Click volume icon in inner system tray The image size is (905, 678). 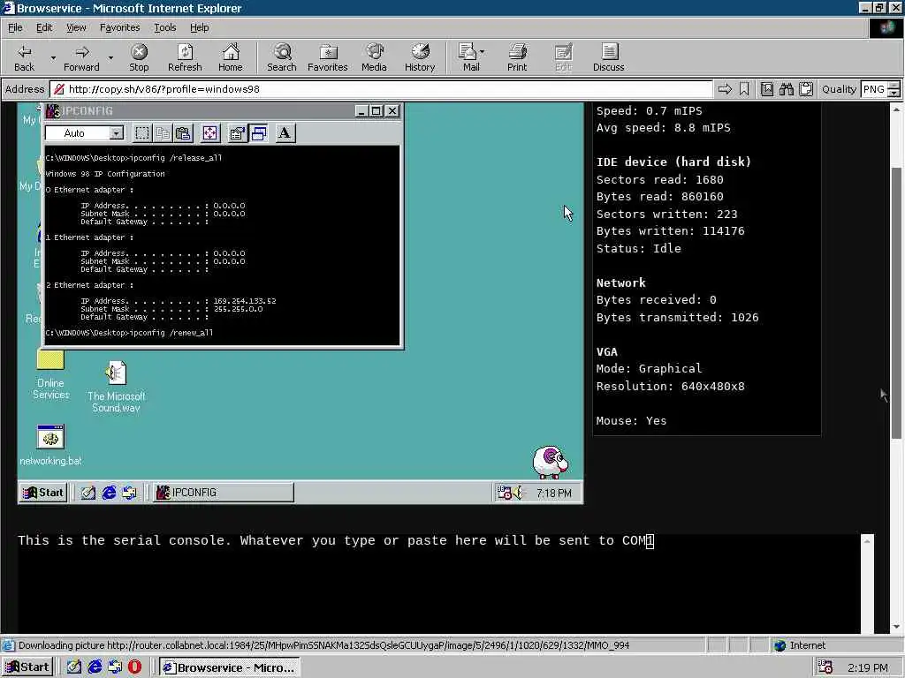518,493
